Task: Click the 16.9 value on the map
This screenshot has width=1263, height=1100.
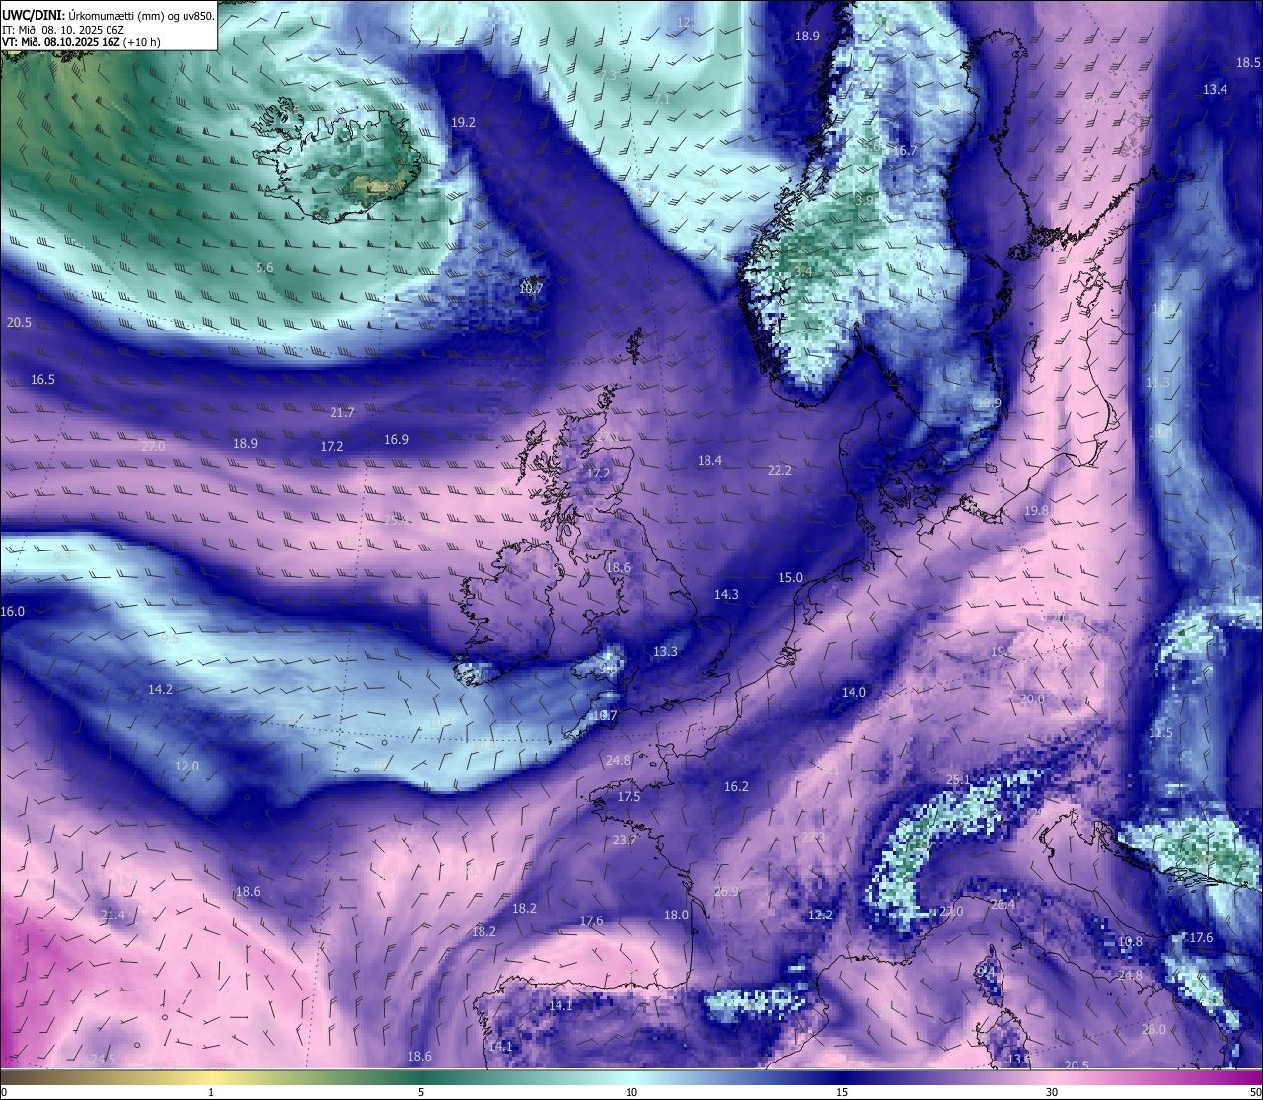Action: pyautogui.click(x=396, y=440)
